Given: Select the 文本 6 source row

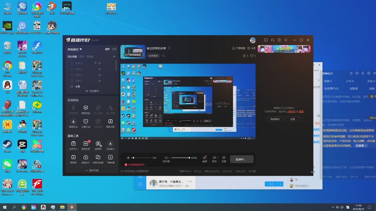Looking at the screenshot, I should [91, 63].
